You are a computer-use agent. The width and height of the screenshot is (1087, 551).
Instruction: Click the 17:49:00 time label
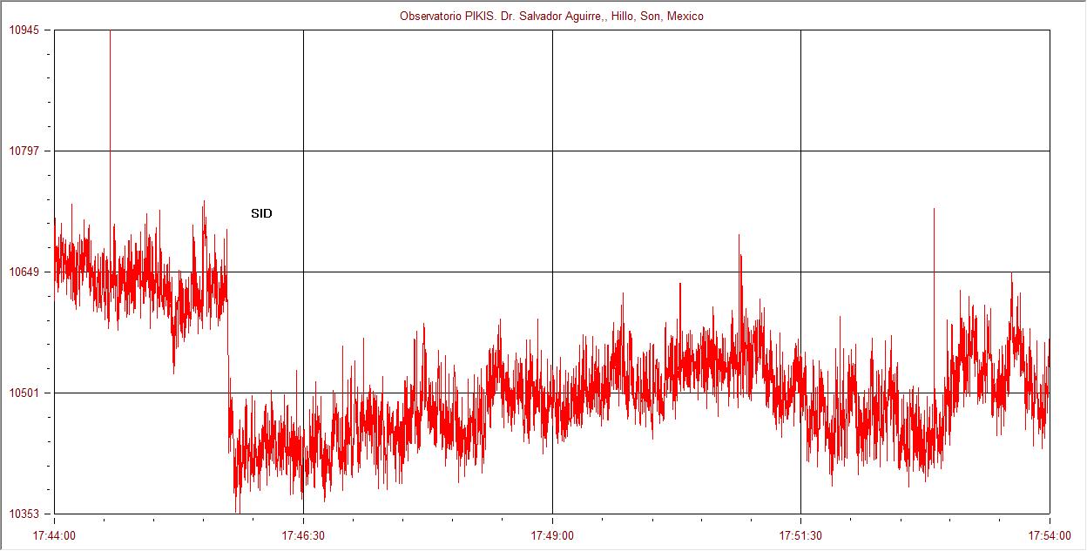(552, 534)
